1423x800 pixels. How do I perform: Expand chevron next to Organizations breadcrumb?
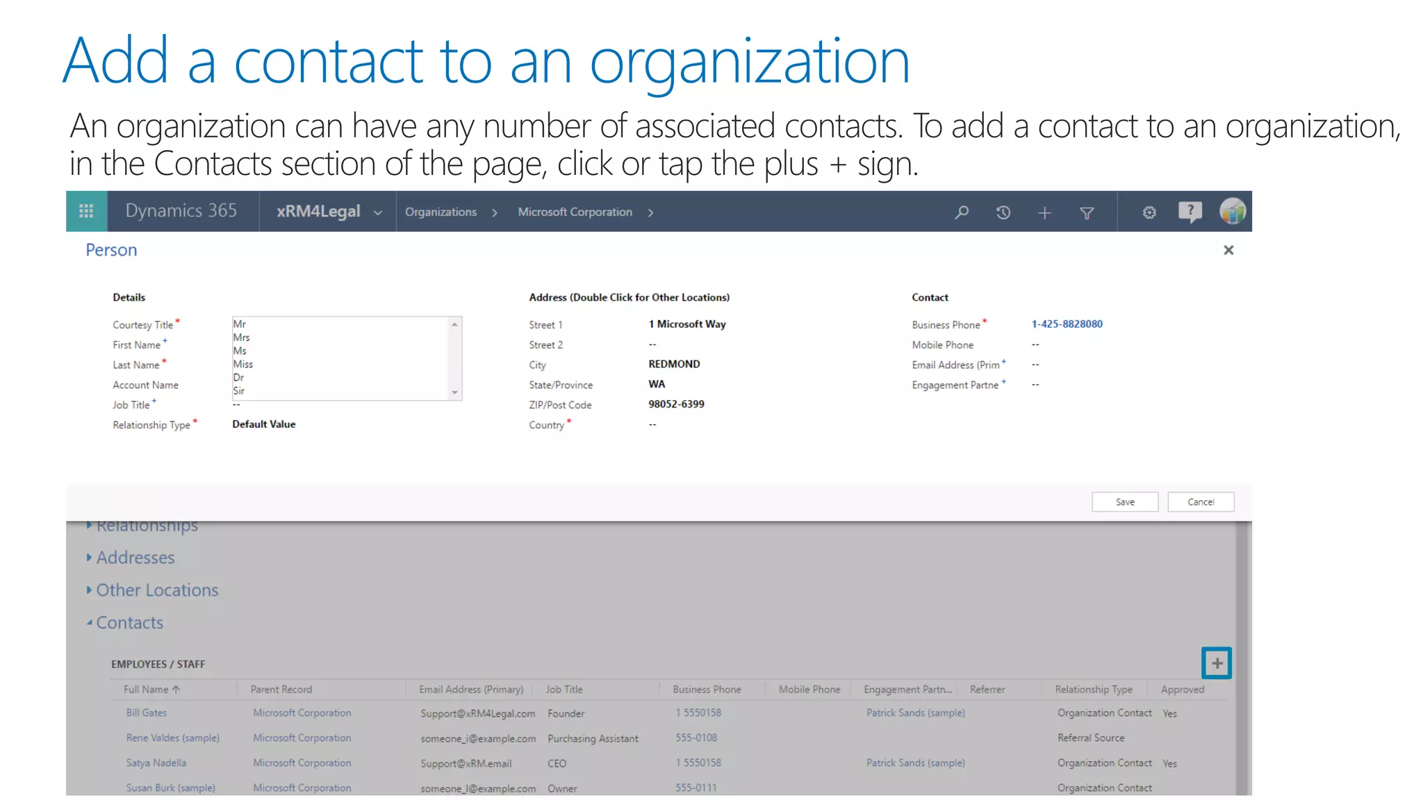[495, 212]
